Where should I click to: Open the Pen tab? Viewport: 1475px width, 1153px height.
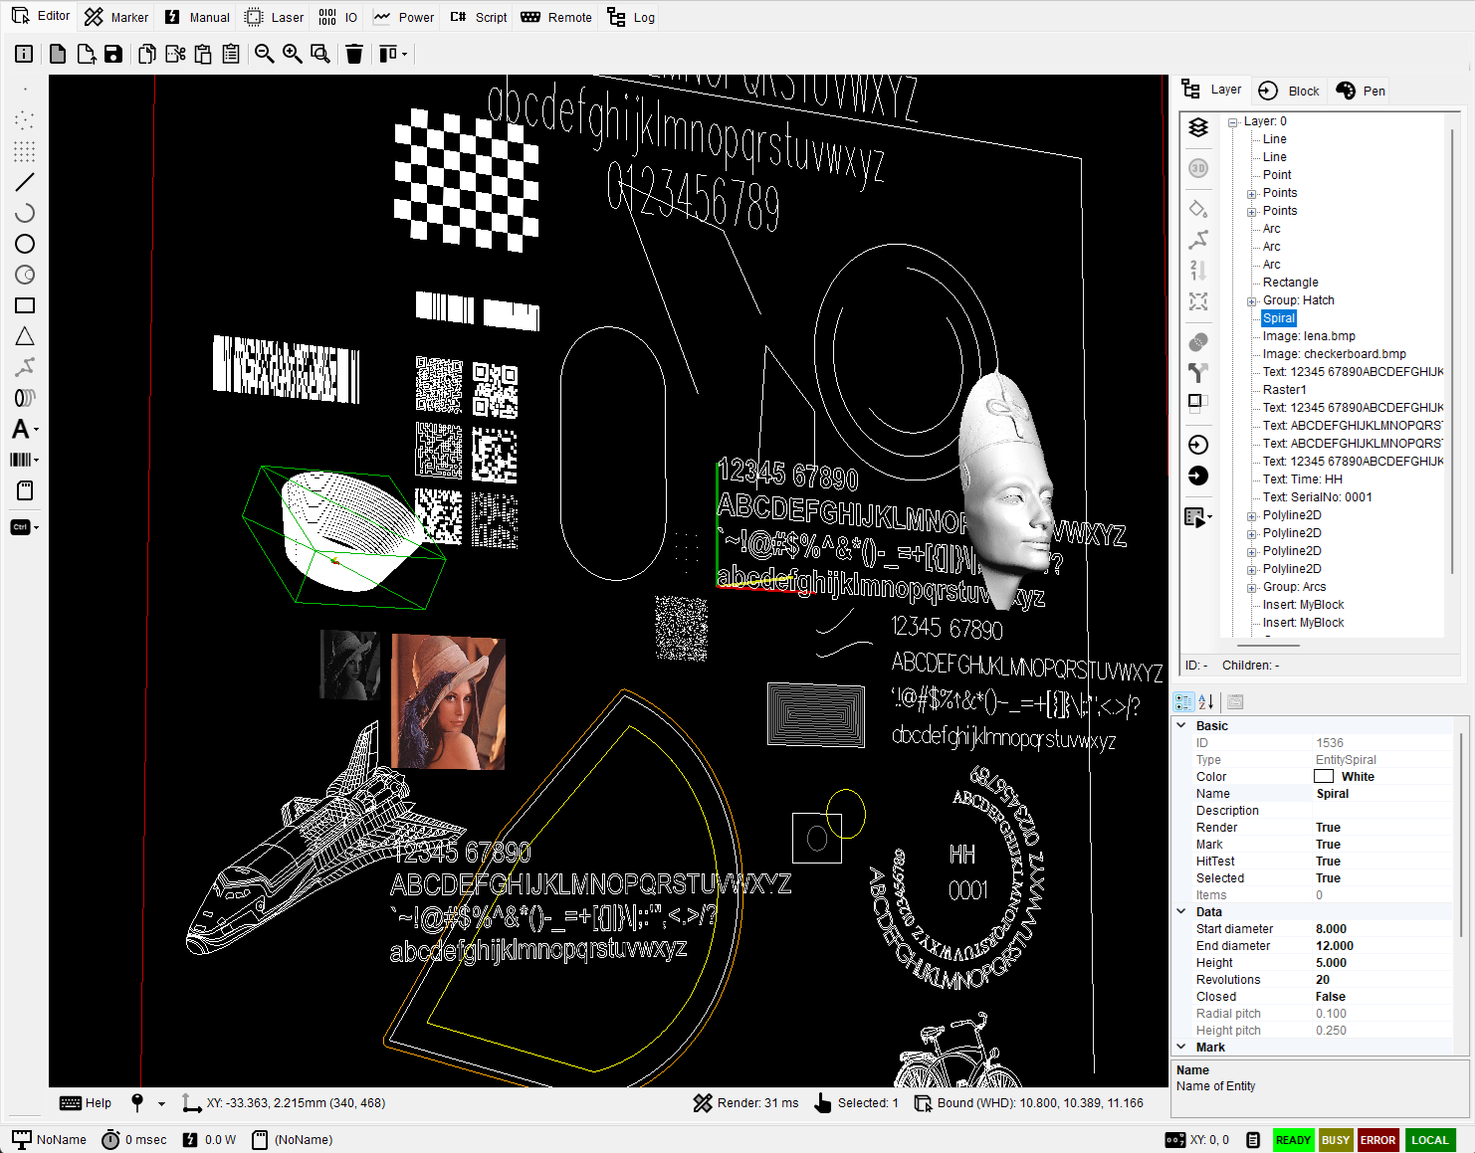[x=1361, y=91]
